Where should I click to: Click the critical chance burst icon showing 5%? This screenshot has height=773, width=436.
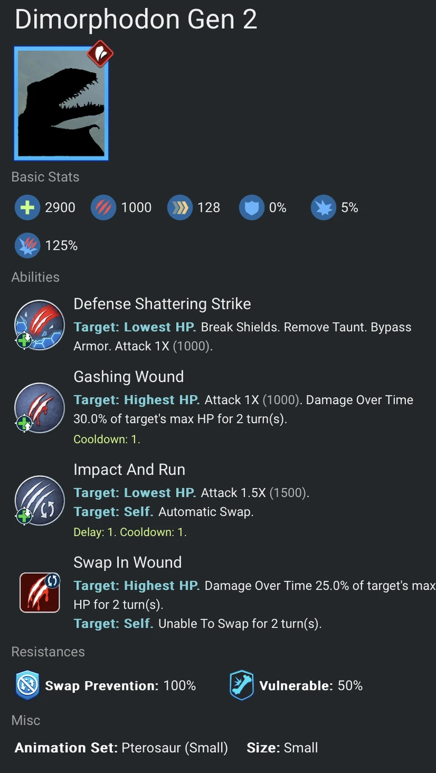323,208
